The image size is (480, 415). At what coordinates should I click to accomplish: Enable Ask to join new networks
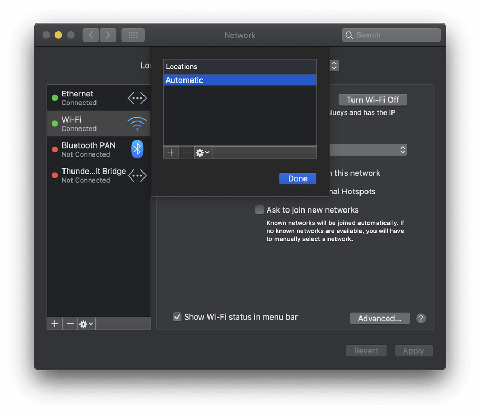tap(260, 210)
